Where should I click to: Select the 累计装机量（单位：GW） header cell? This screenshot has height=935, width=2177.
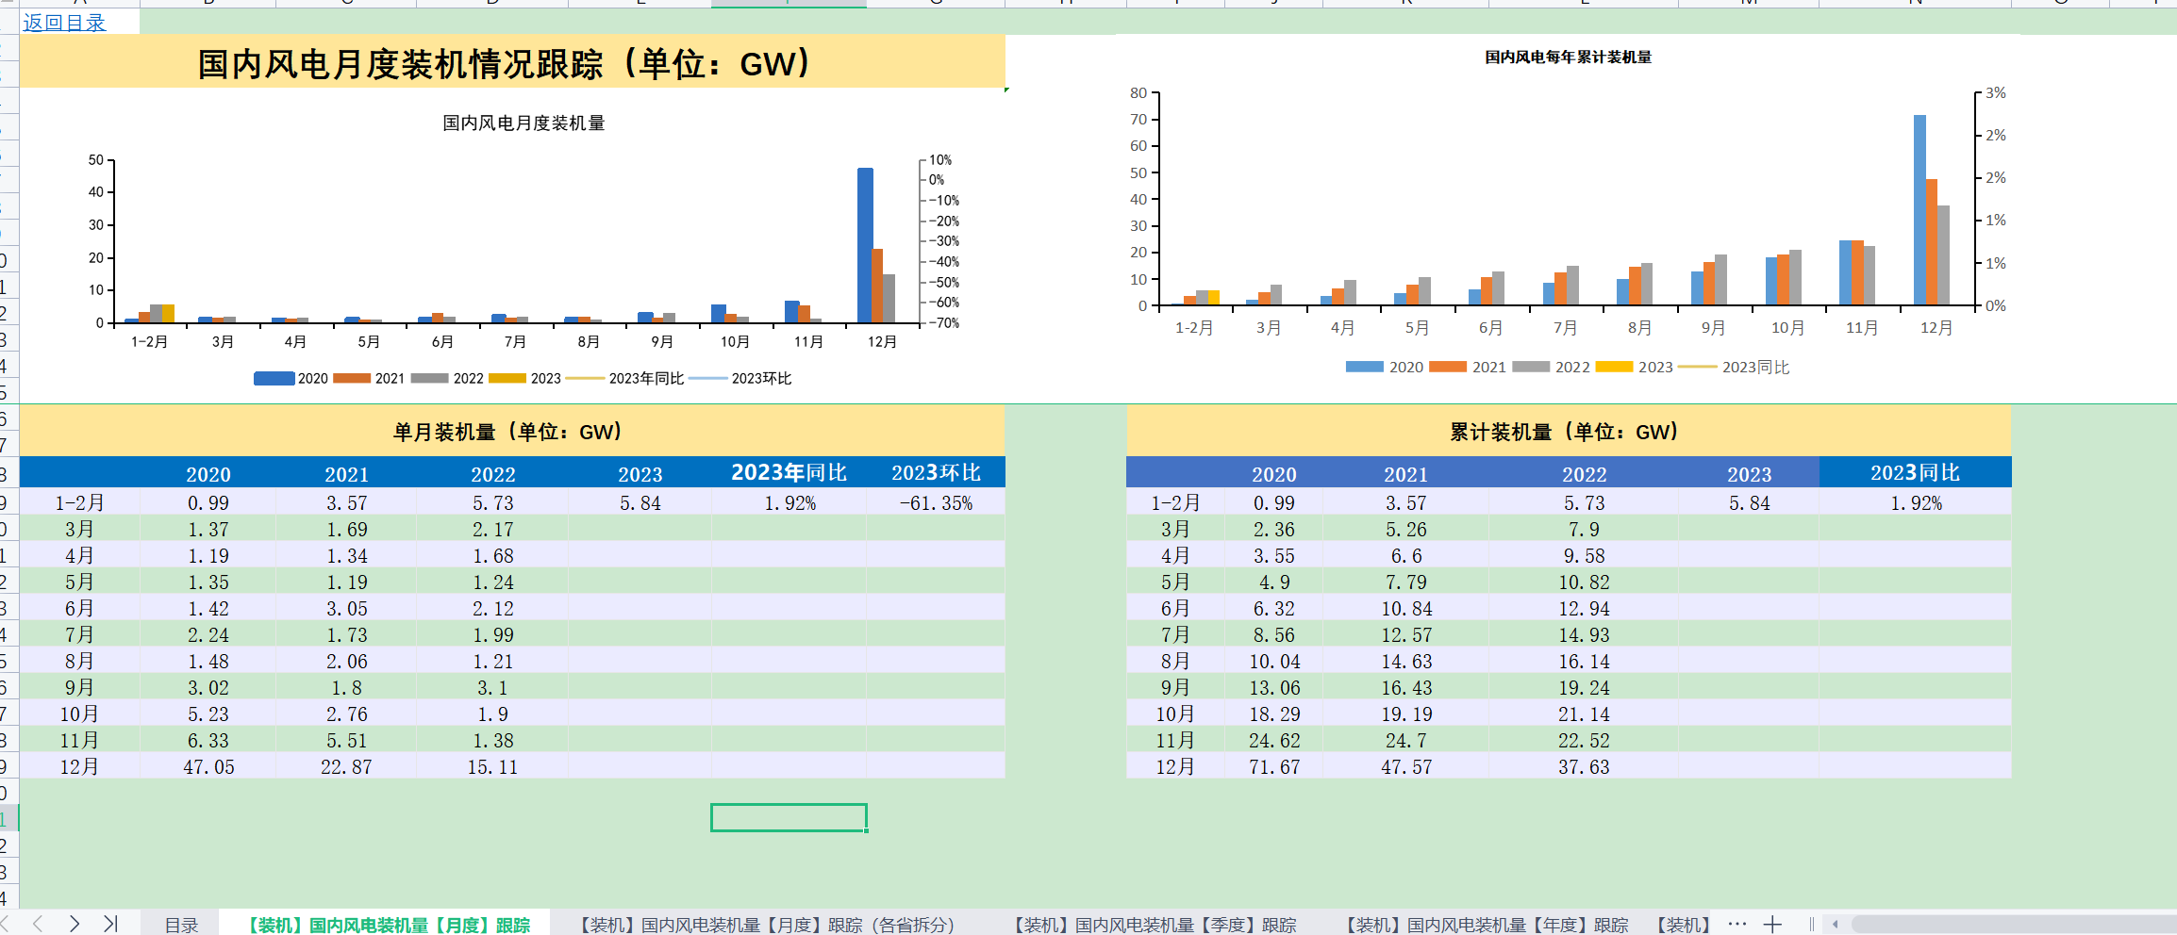(1568, 432)
